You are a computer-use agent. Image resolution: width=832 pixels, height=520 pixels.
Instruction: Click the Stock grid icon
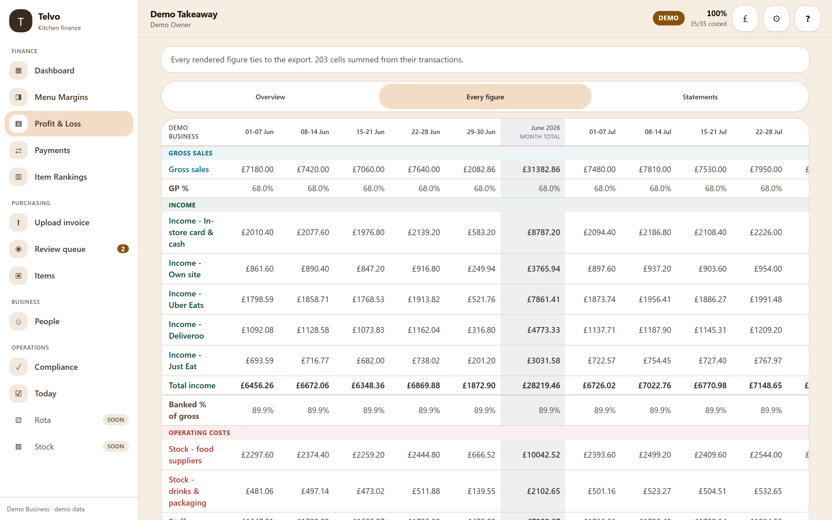tap(18, 446)
